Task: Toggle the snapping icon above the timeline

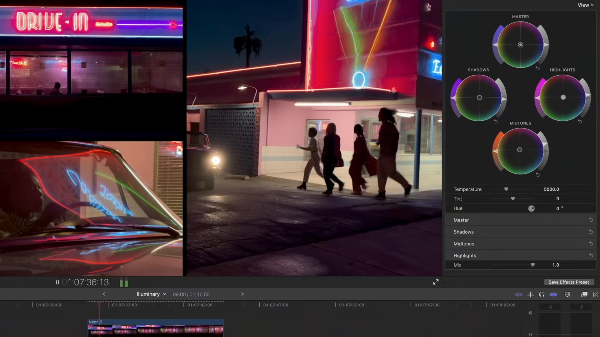Action: [x=553, y=294]
